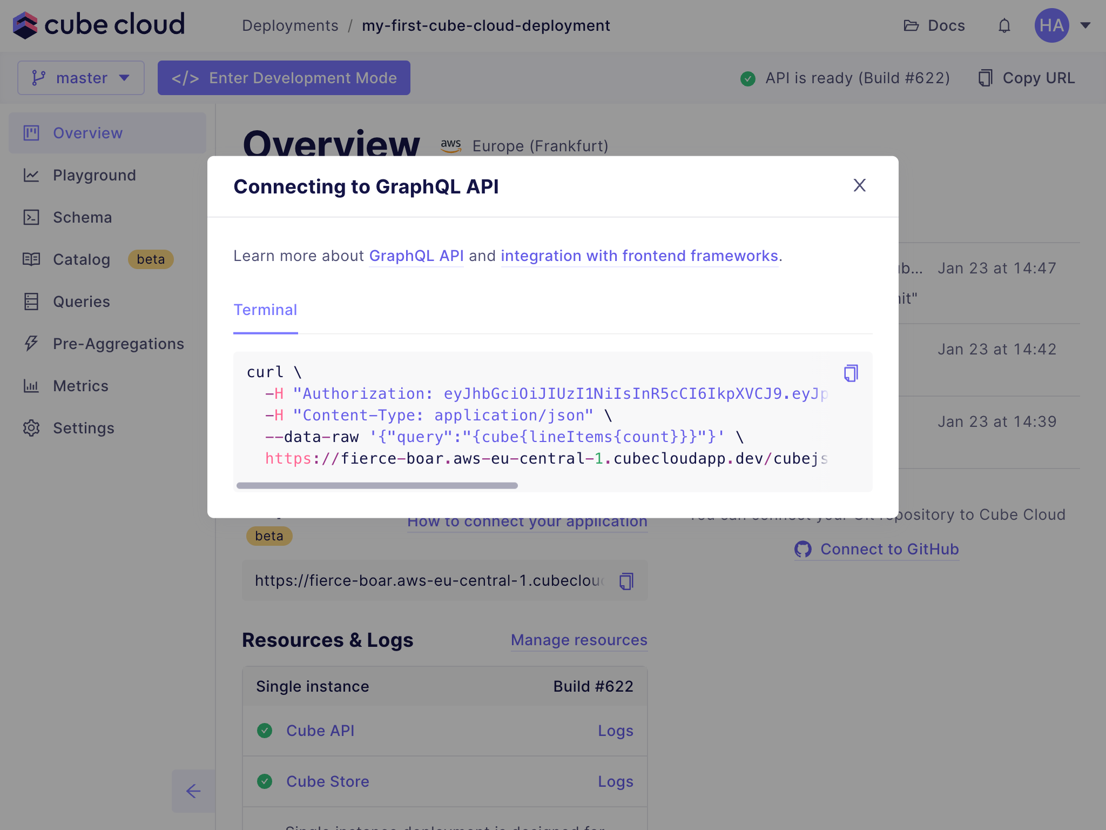Viewport: 1106px width, 830px height.
Task: Click the Cube Cloud logo
Action: (x=99, y=25)
